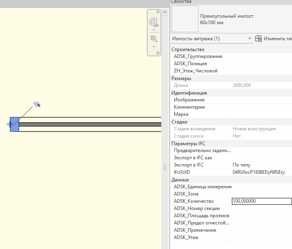Open the Экспорт в IFC По типу value

coord(262,165)
